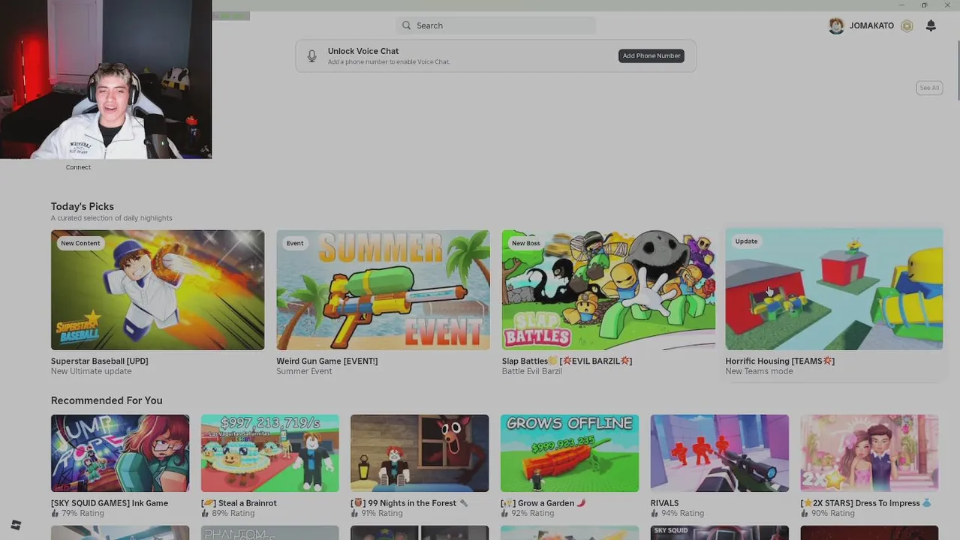Click 'A curated selection of daily highlights' text
The image size is (960, 540).
click(112, 218)
